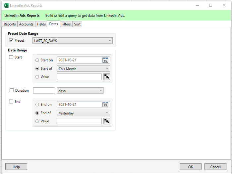Screen dimensions: 232x174
Task: Open the Fields tab
Action: [41, 24]
